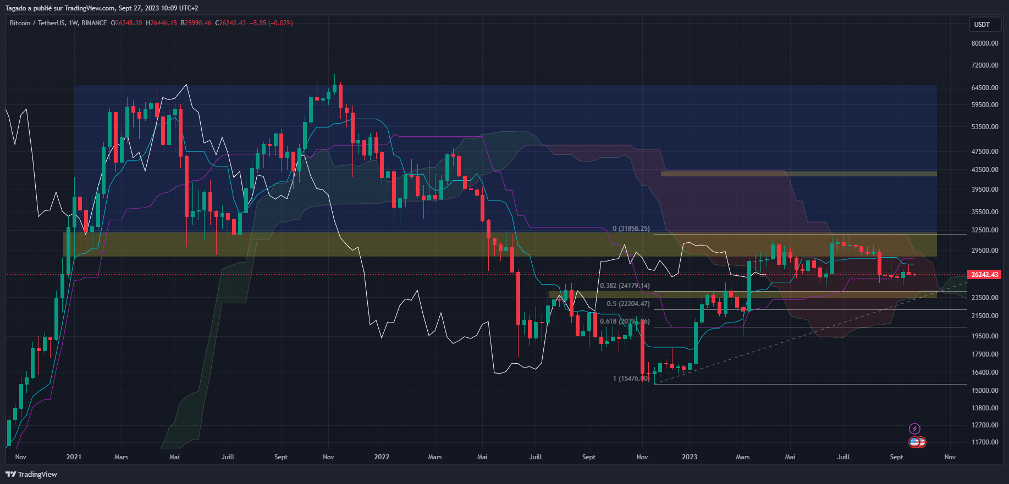
Task: Select the narrow yellow zone near 23500
Action: pos(742,294)
